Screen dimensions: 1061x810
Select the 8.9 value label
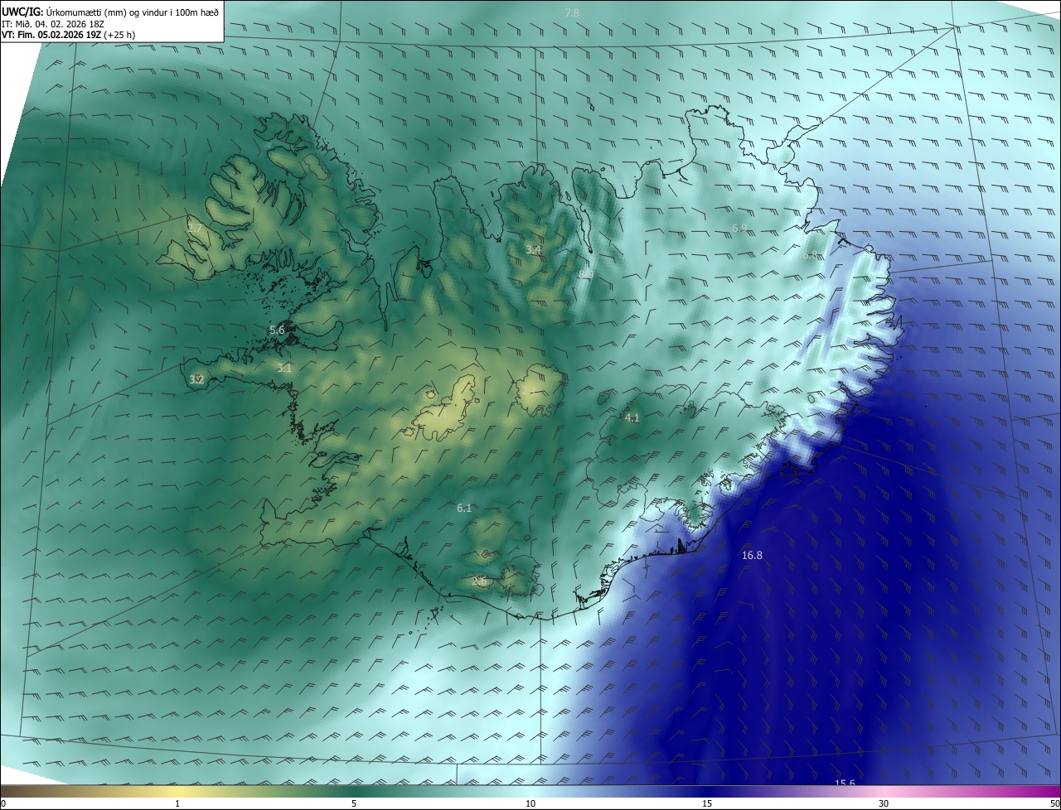(x=585, y=274)
